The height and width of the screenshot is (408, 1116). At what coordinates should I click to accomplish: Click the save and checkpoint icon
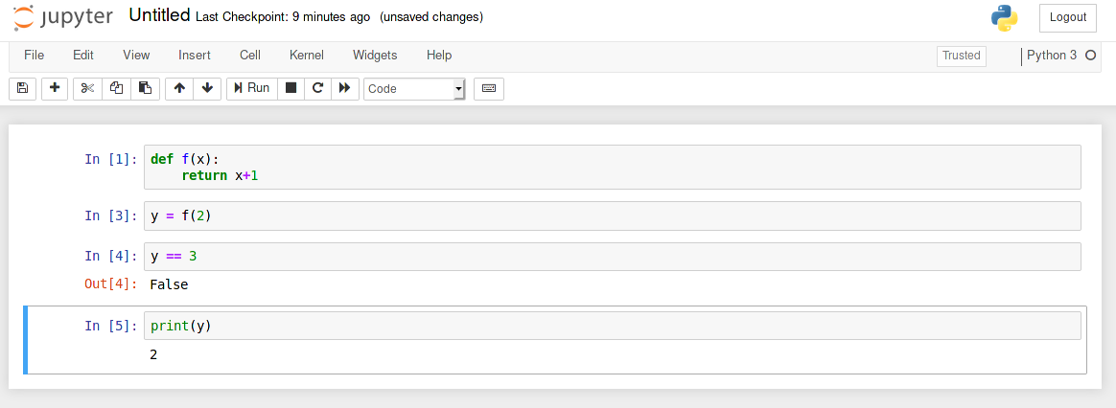click(23, 88)
